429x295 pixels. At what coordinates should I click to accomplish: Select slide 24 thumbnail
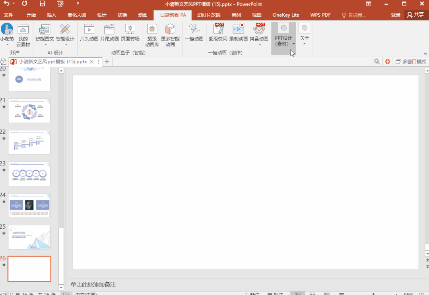point(29,205)
